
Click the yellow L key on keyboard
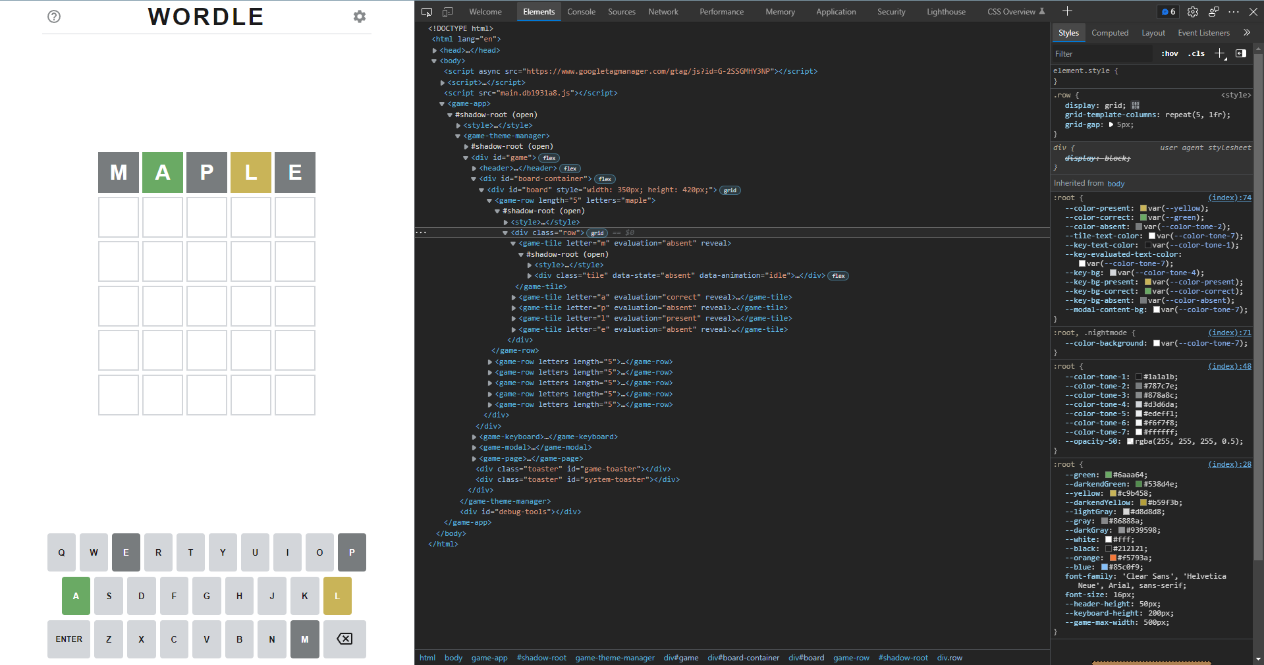click(x=337, y=596)
